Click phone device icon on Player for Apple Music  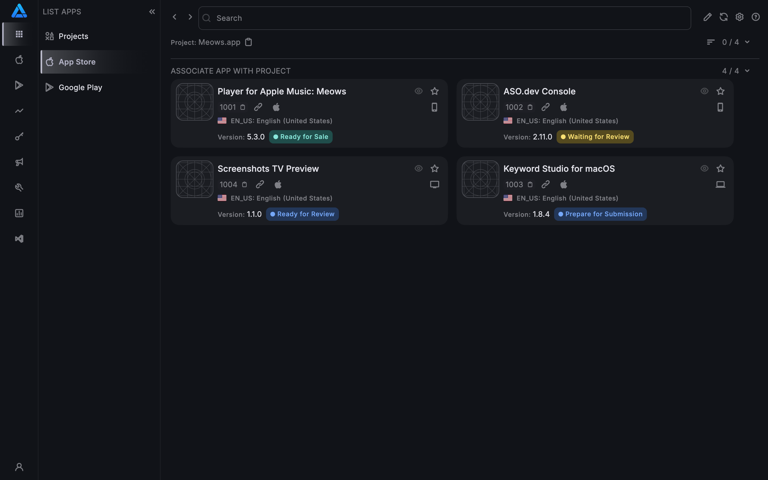point(434,107)
